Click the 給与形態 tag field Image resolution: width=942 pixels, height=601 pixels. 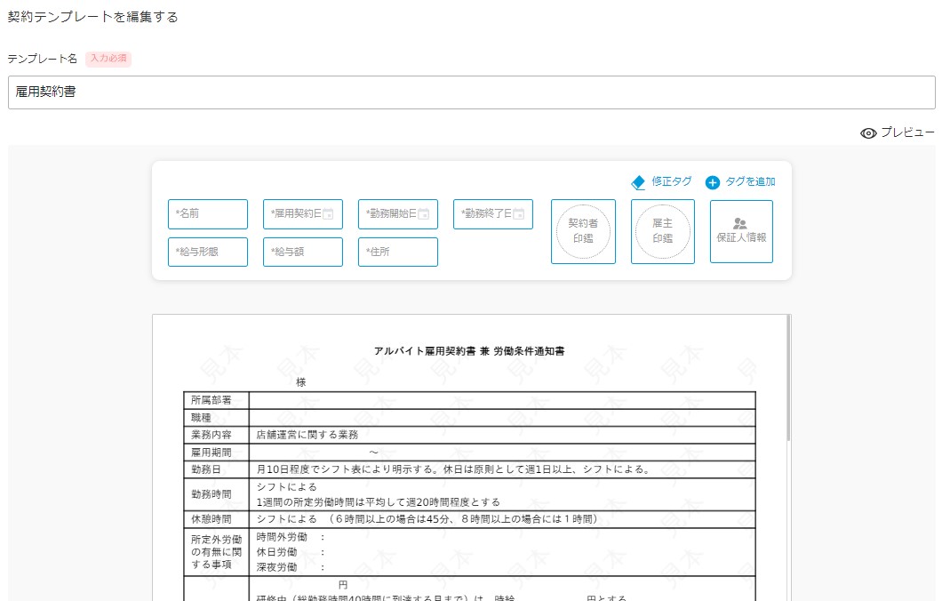pyautogui.click(x=208, y=252)
